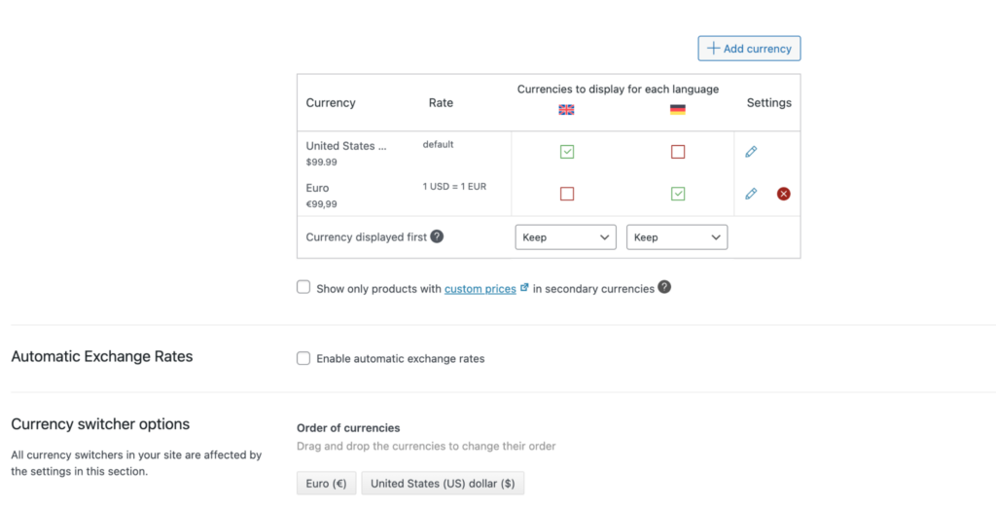The width and height of the screenshot is (996, 507).
Task: Open the custom prices link
Action: (x=480, y=289)
